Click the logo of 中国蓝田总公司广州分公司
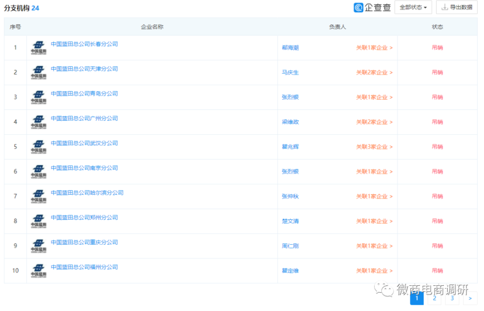The height and width of the screenshot is (311, 484). [39, 122]
